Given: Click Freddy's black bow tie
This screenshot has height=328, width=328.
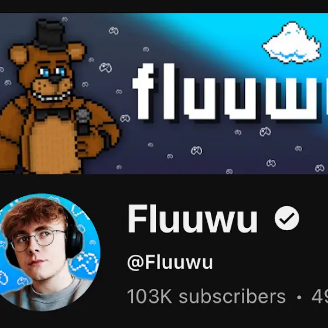Looking at the screenshot, I should pyautogui.click(x=52, y=114).
